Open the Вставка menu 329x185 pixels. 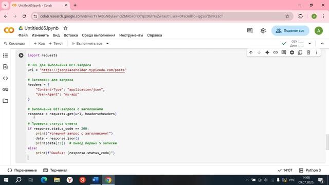(x=71, y=35)
